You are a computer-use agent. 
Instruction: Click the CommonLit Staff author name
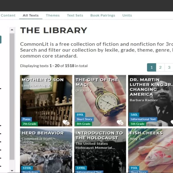click(37, 139)
